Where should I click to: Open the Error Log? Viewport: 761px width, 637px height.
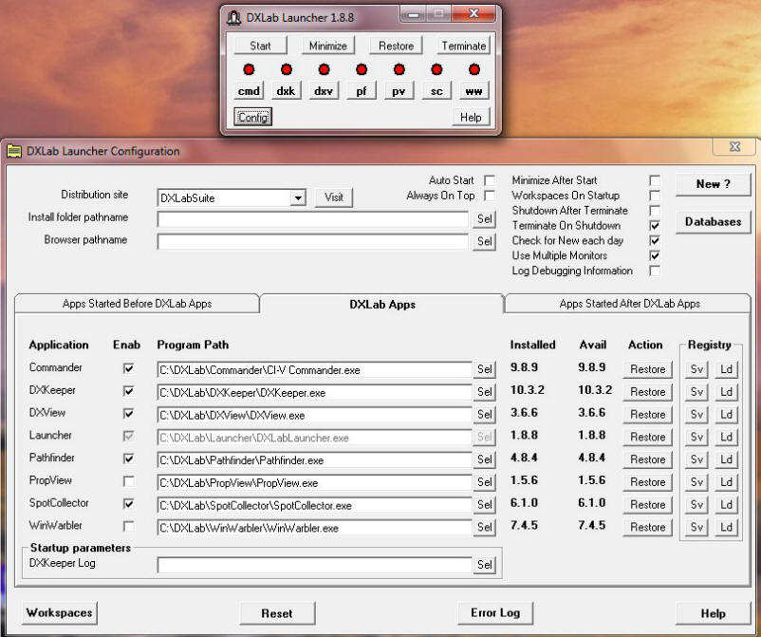[x=495, y=613]
